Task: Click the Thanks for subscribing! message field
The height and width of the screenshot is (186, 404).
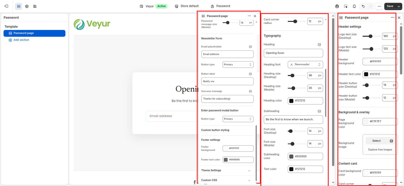Action: (227, 99)
